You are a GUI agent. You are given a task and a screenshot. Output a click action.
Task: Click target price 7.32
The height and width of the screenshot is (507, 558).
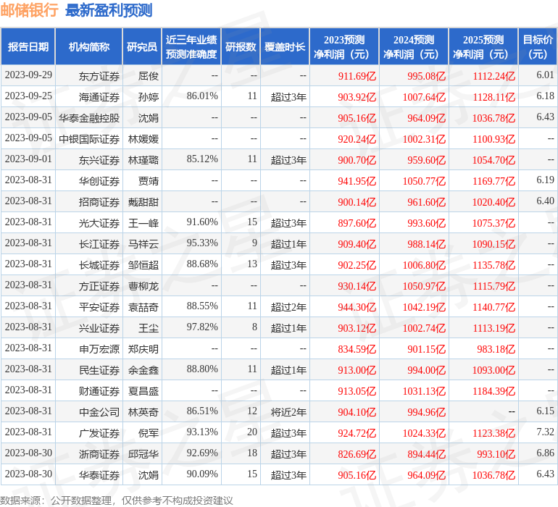click(545, 432)
